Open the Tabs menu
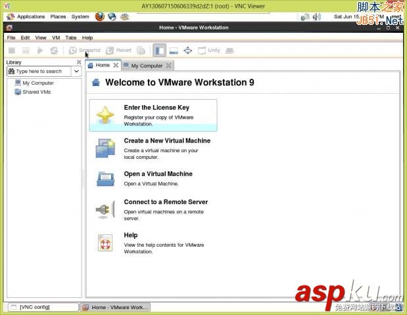 pos(71,38)
